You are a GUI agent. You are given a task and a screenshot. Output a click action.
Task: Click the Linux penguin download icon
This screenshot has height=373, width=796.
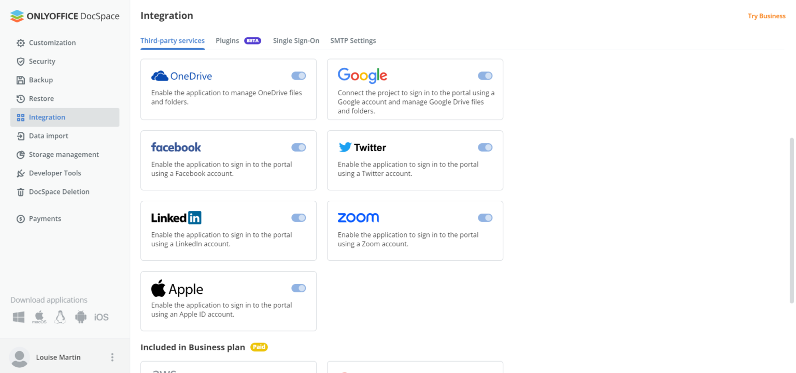60,317
